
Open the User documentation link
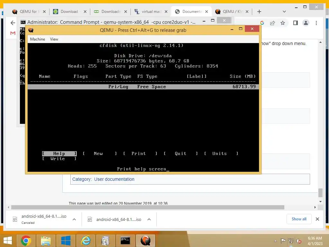114,179
